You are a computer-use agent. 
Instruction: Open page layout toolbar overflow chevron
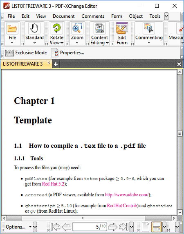(164, 227)
